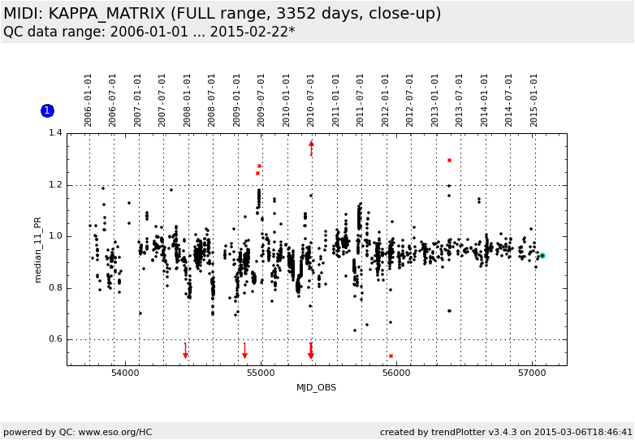The width and height of the screenshot is (635, 440).
Task: Click the MIDI: KAPPA_MATRIX plot title
Action: (x=222, y=14)
